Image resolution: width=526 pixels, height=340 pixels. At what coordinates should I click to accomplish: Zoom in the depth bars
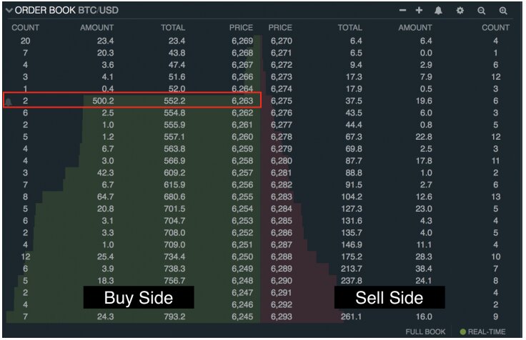click(503, 11)
